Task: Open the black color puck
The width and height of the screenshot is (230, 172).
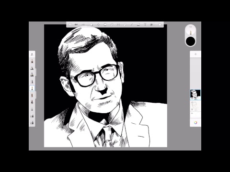Action: (190, 41)
